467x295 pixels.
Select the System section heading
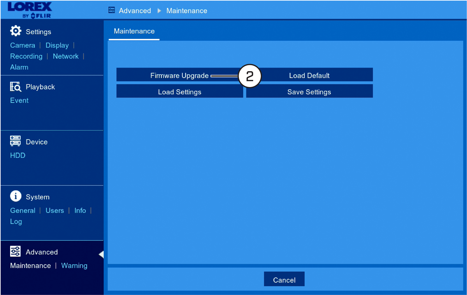[38, 197]
